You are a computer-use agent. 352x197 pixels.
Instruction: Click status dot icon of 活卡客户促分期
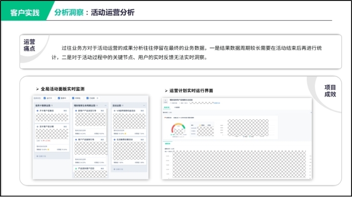point(38,127)
